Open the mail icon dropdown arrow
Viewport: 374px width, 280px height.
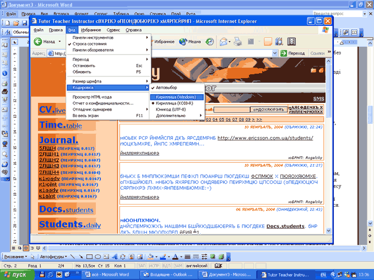(x=230, y=42)
